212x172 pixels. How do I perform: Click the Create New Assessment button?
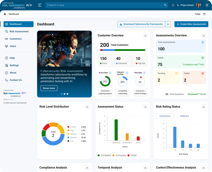click(x=191, y=24)
